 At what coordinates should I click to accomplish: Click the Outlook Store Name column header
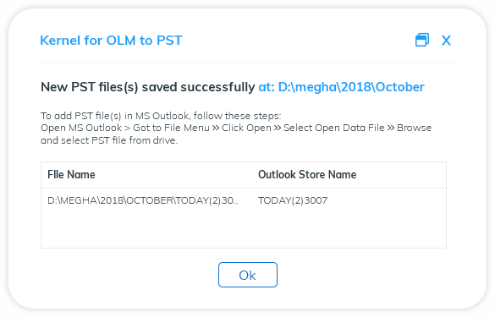point(307,174)
